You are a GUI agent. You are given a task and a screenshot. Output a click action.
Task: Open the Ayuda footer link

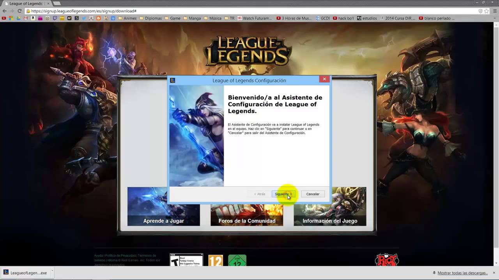(x=98, y=255)
